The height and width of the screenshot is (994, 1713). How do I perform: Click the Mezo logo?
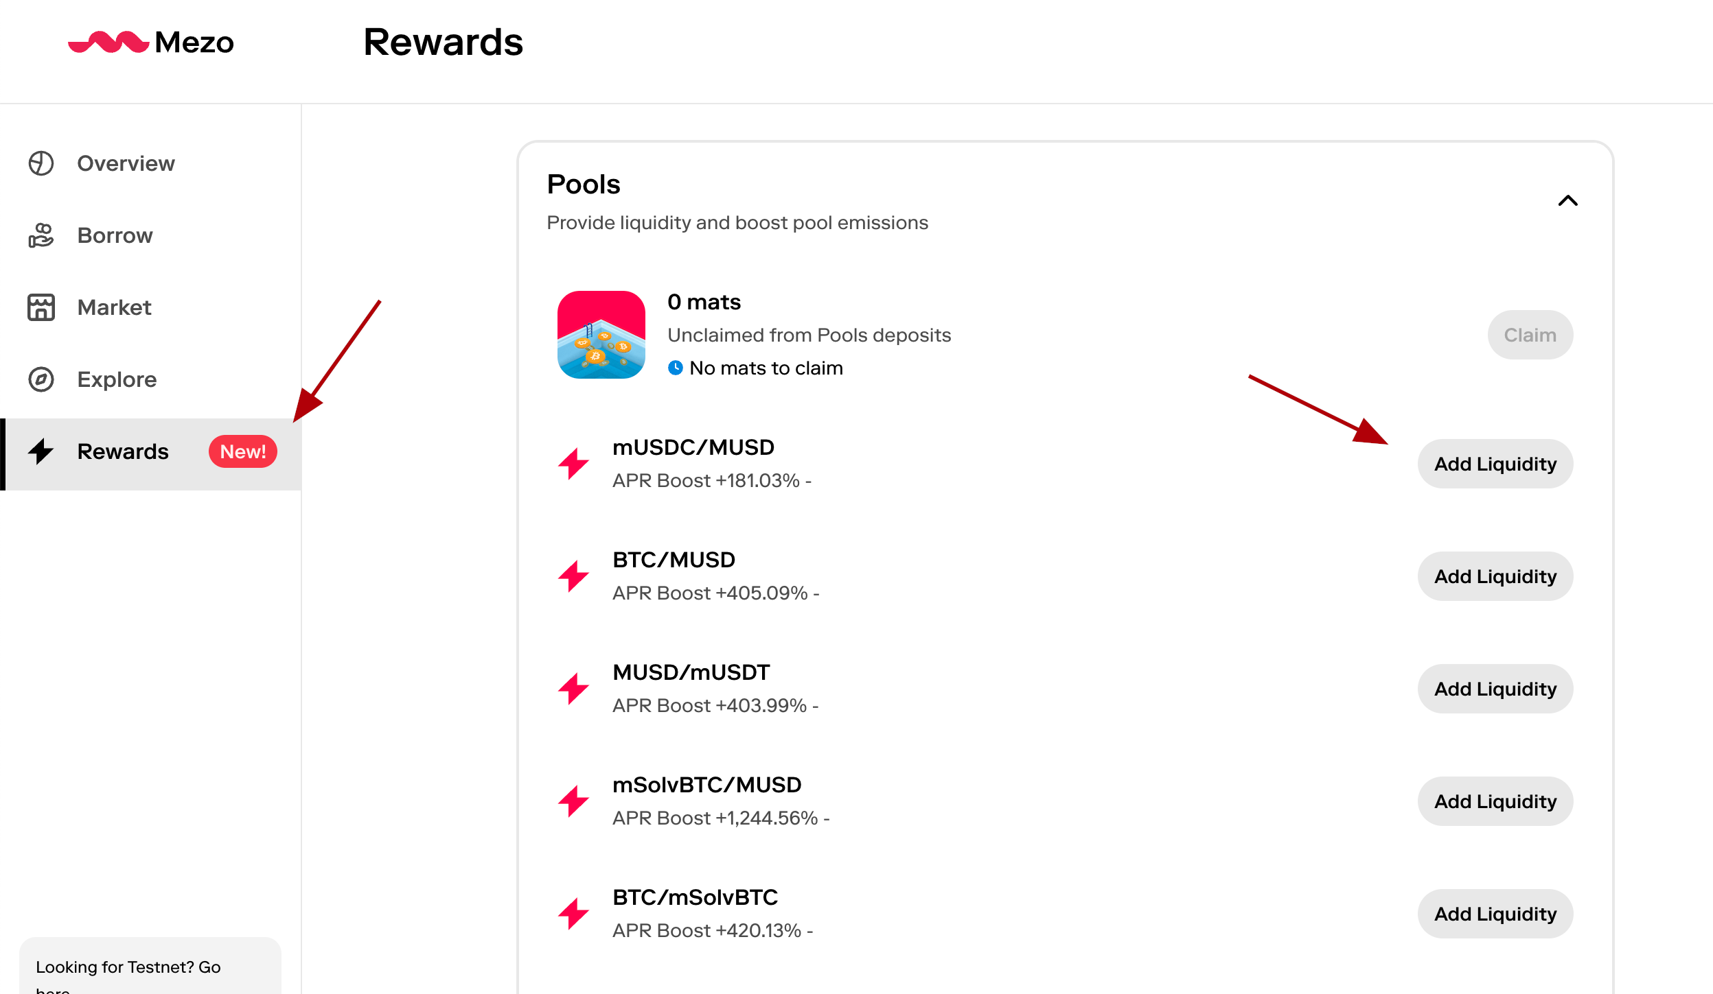pos(151,43)
